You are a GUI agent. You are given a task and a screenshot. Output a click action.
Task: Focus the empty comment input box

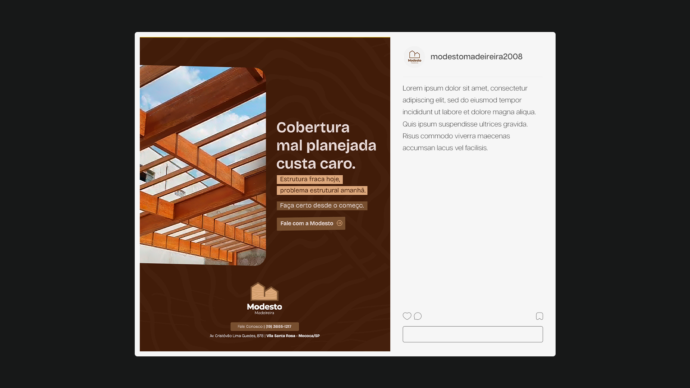click(473, 334)
